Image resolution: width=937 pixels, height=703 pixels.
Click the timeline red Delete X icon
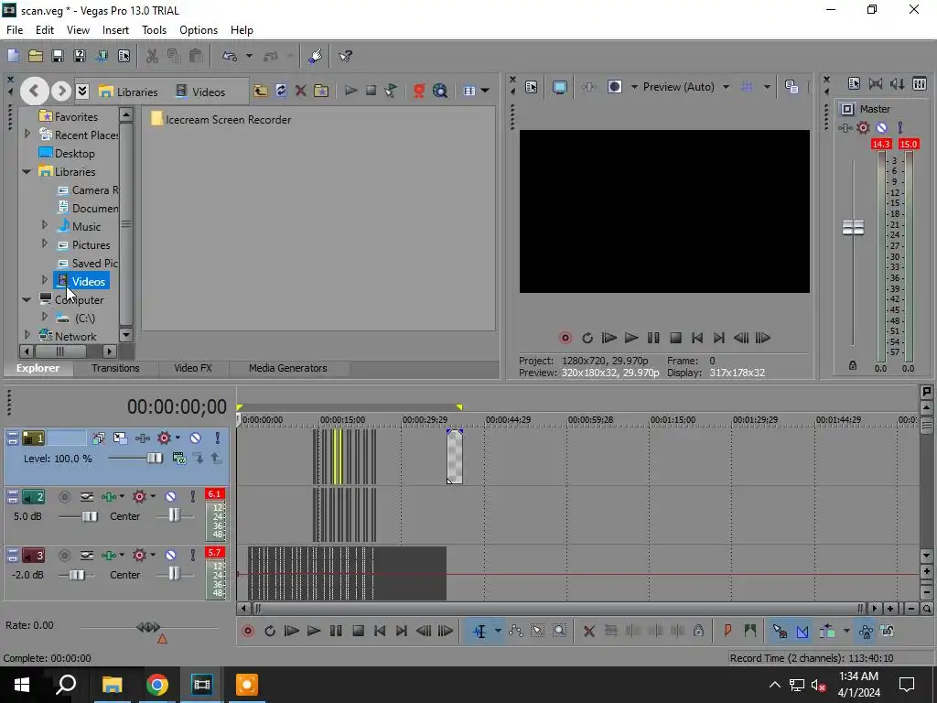(588, 631)
